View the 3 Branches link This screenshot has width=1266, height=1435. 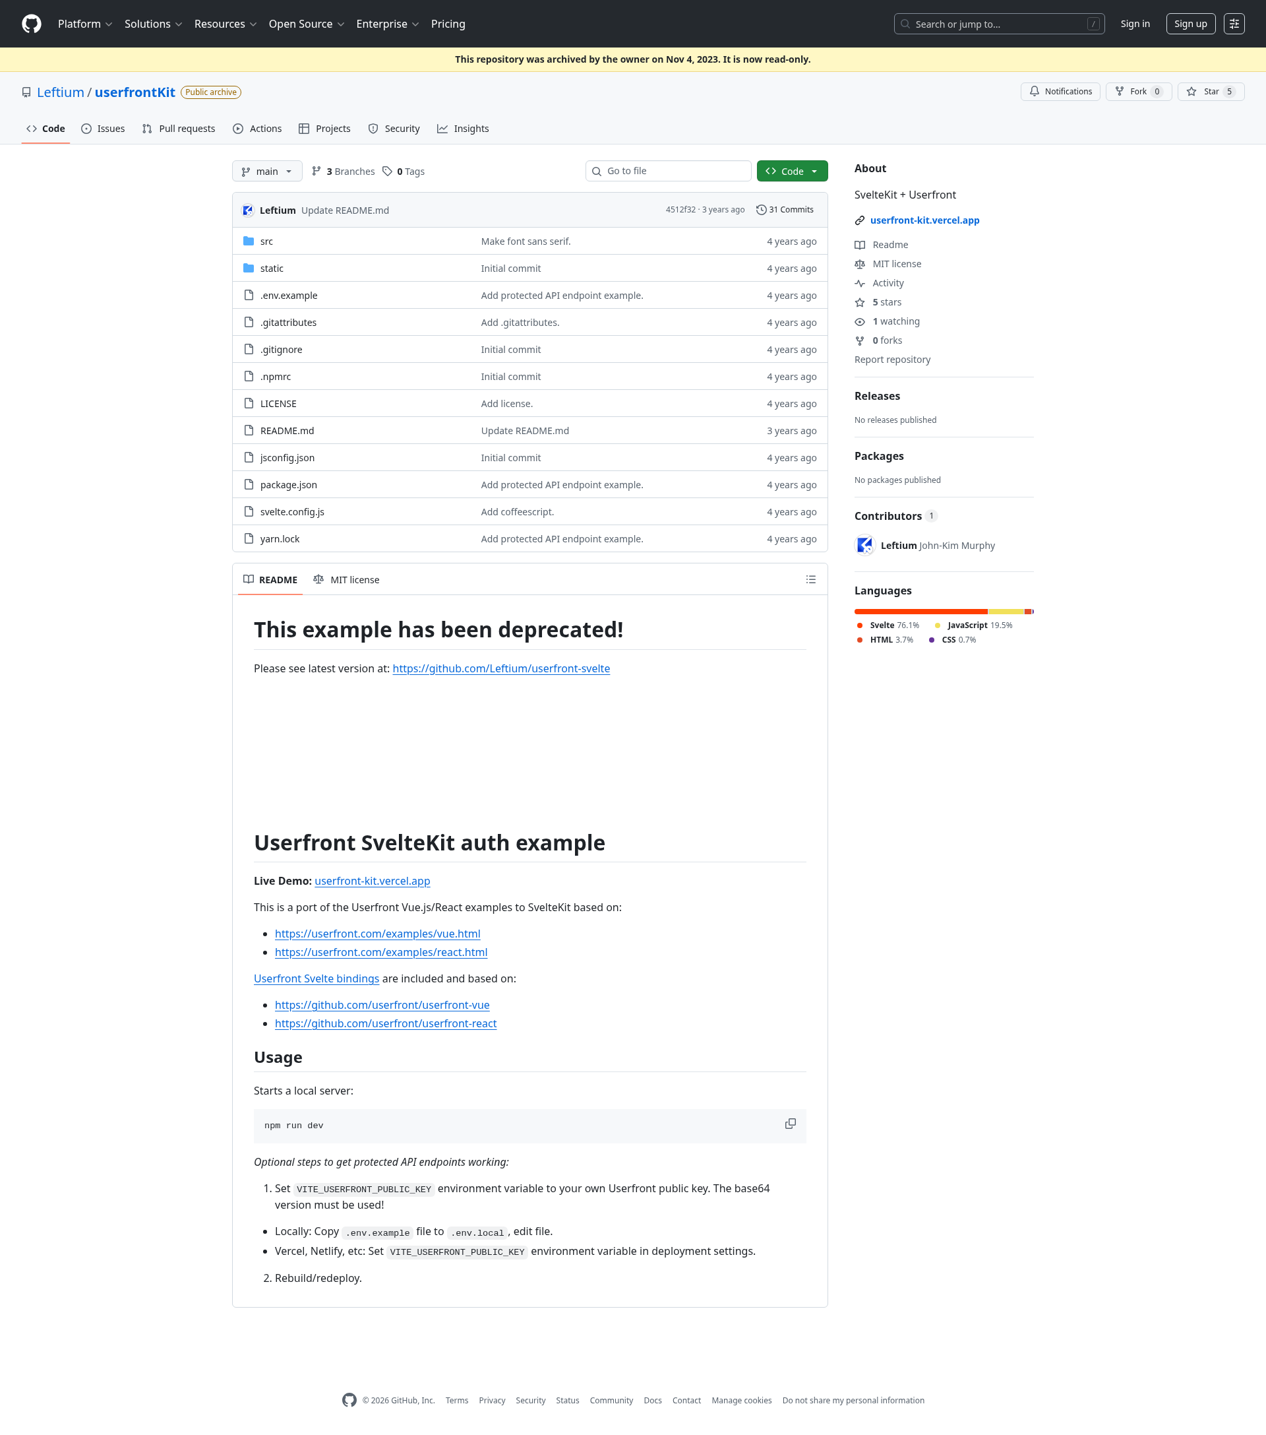pyautogui.click(x=343, y=172)
